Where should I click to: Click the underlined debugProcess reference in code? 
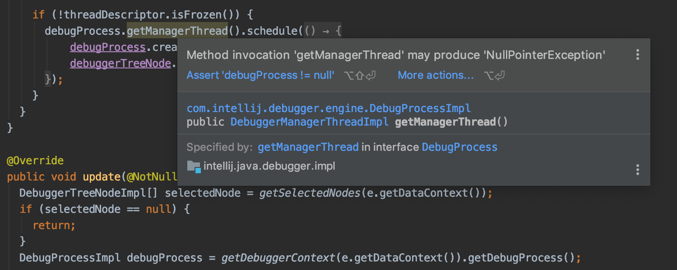click(107, 47)
